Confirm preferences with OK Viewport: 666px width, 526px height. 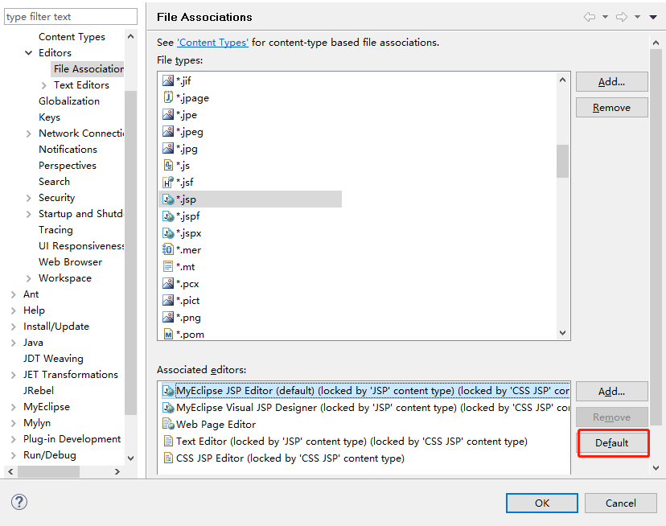pyautogui.click(x=542, y=503)
